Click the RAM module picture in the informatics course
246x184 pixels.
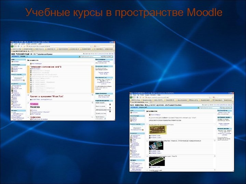157,162
